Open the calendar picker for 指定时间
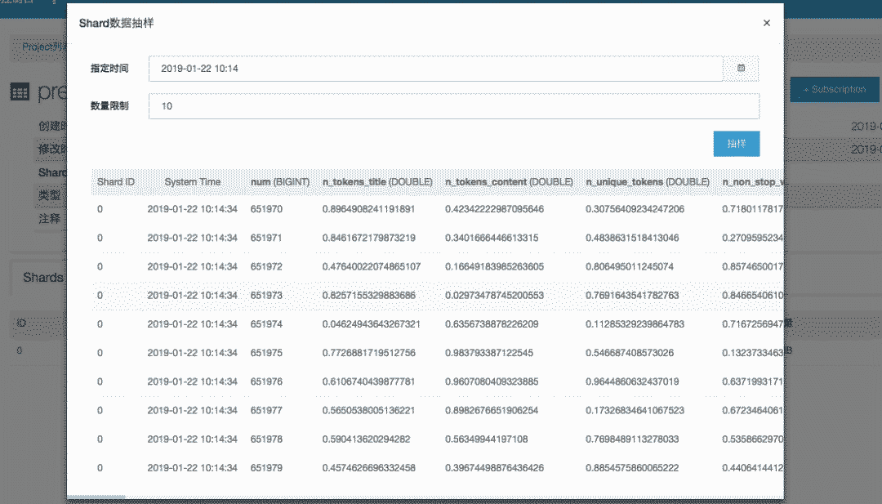Viewport: 882px width, 504px height. tap(742, 69)
